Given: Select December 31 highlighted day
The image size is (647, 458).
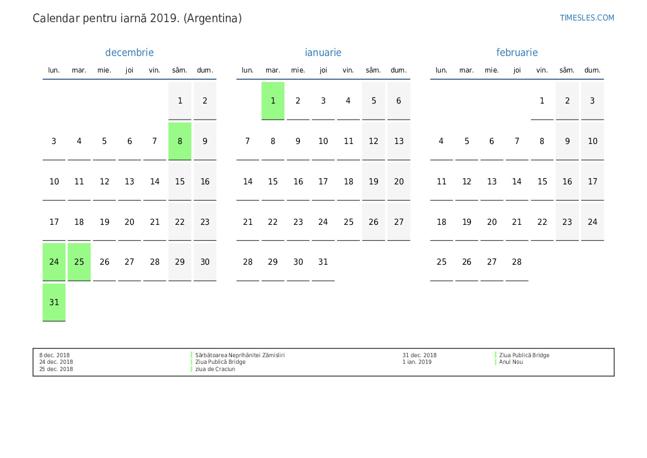Looking at the screenshot, I should point(54,302).
